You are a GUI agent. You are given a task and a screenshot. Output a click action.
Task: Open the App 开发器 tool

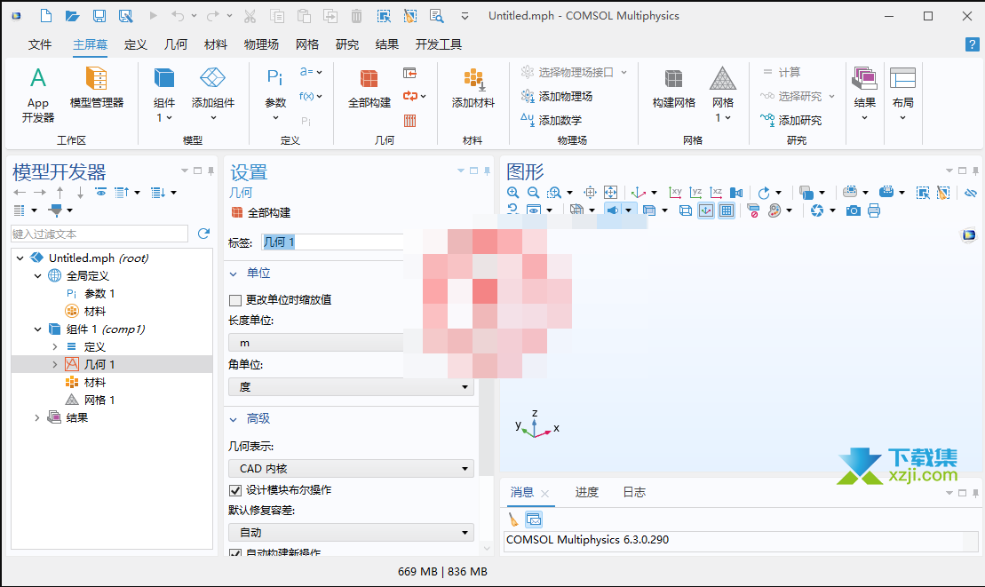[37, 95]
